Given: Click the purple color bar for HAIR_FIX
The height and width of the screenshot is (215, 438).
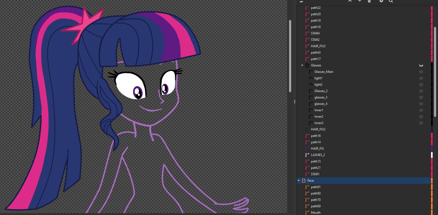Looking at the screenshot, I should click(432, 149).
